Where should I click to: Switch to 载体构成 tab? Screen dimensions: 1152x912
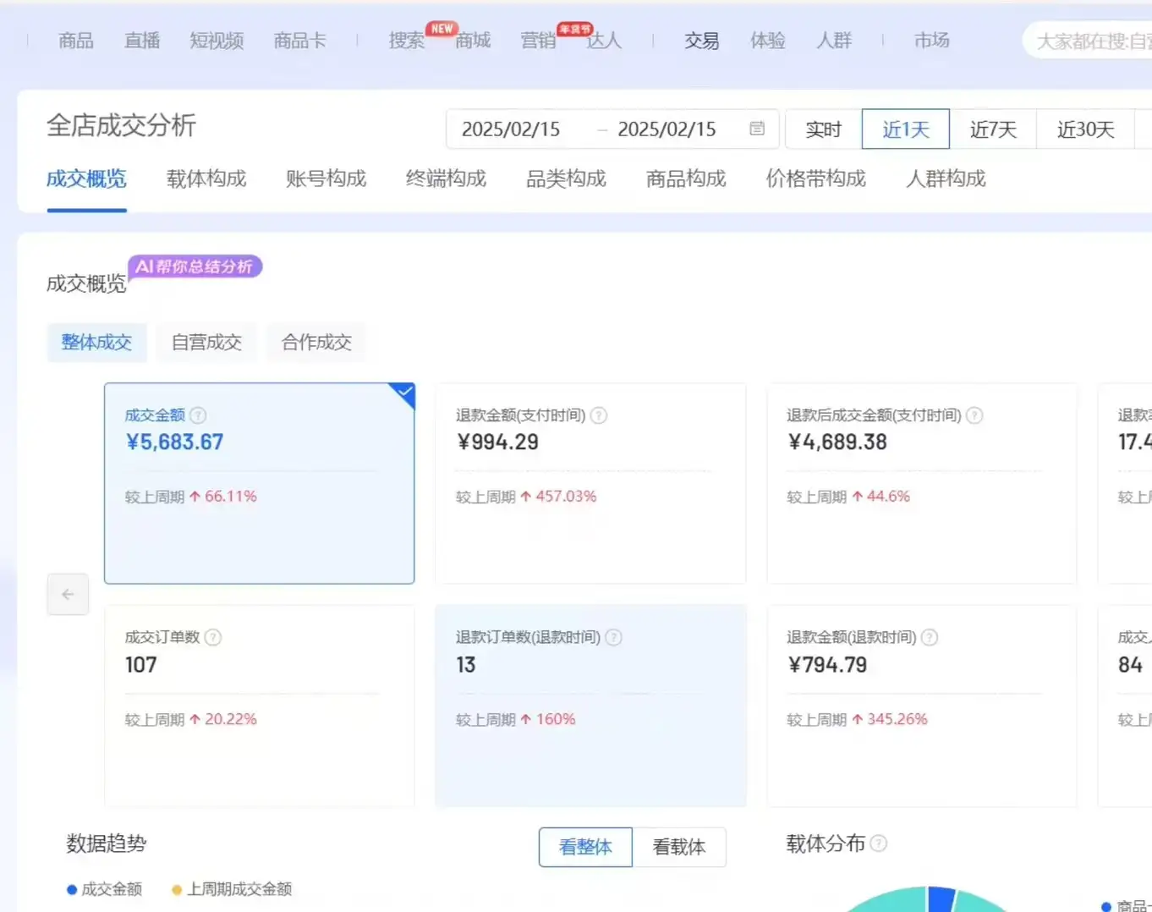pyautogui.click(x=206, y=179)
